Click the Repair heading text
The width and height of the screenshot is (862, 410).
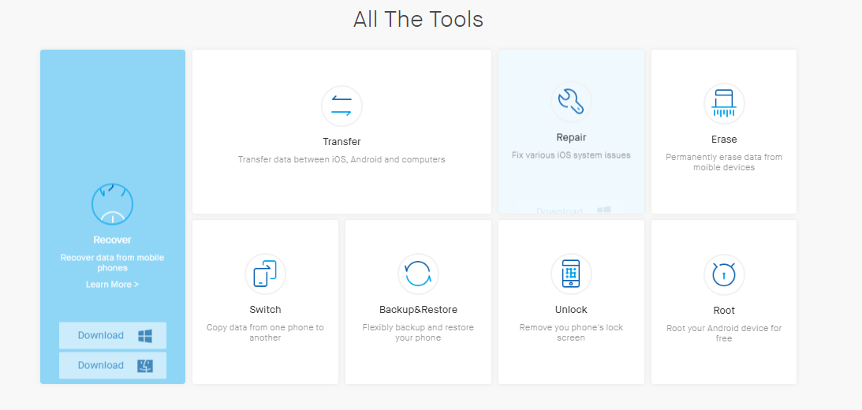[571, 137]
